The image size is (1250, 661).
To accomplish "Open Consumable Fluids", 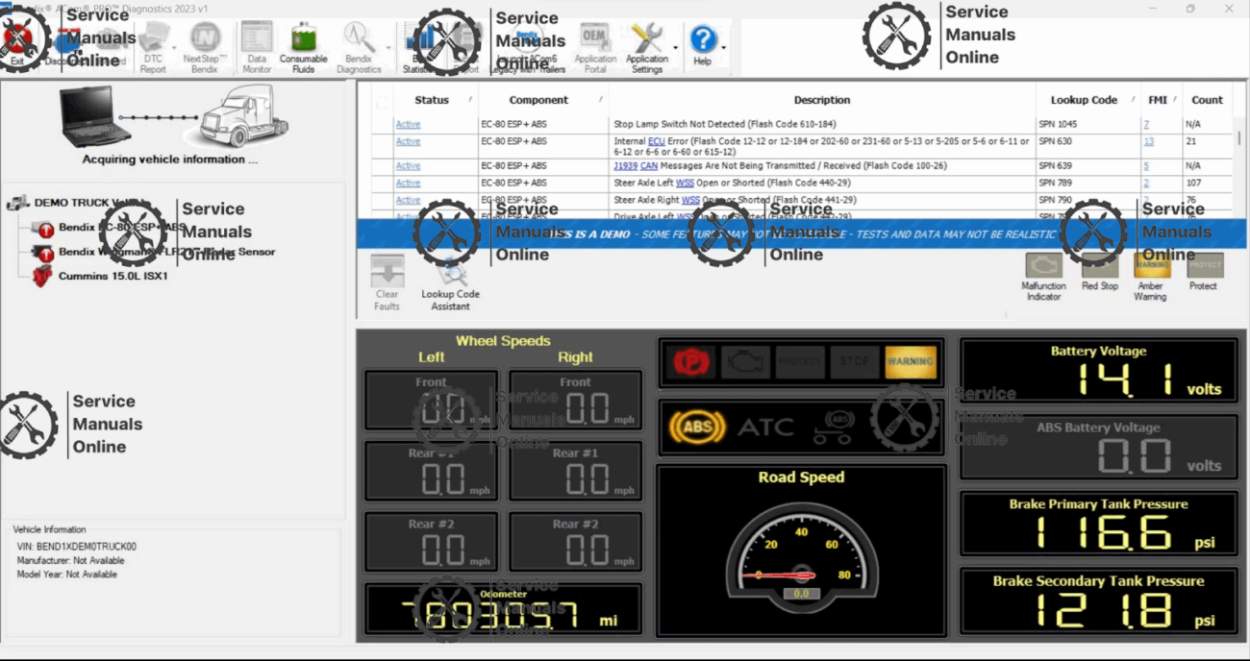I will (304, 46).
